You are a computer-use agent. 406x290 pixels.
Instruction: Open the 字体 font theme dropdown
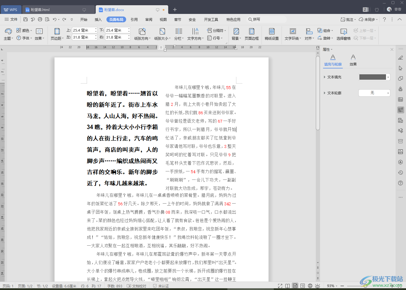24,38
